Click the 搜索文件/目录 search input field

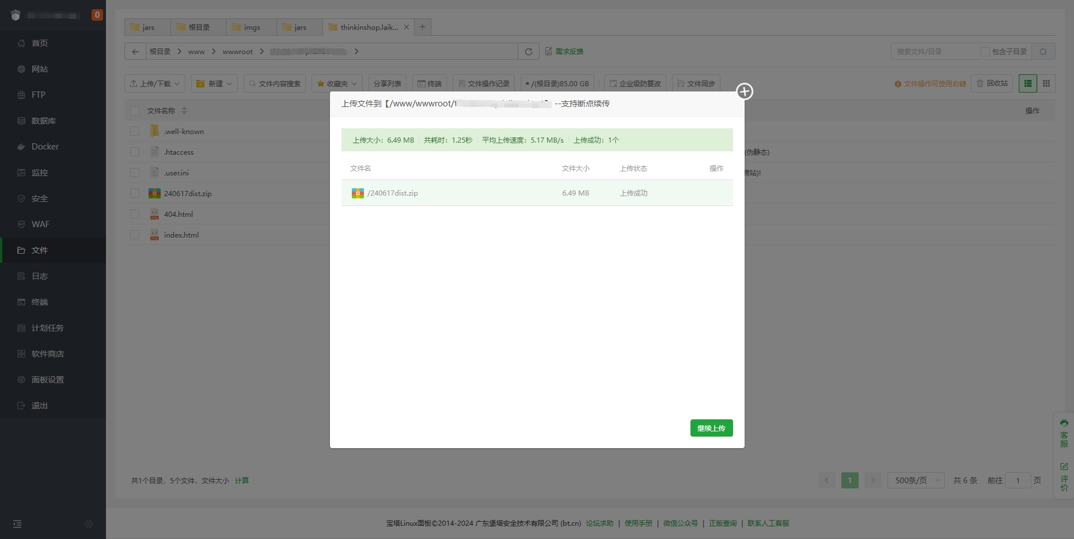(933, 52)
